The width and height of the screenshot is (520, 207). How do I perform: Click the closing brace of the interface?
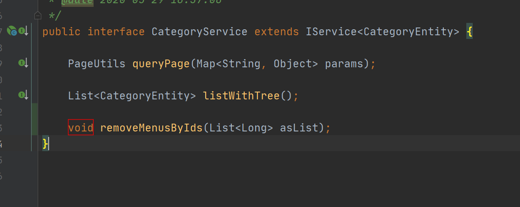click(x=45, y=143)
